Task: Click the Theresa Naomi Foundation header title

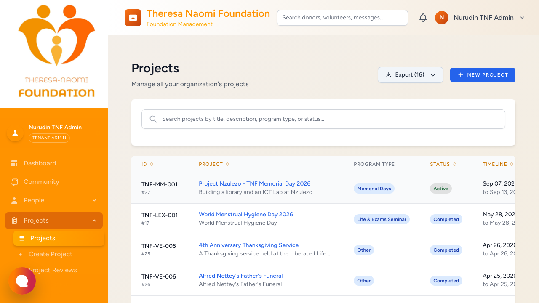Action: click(x=208, y=13)
